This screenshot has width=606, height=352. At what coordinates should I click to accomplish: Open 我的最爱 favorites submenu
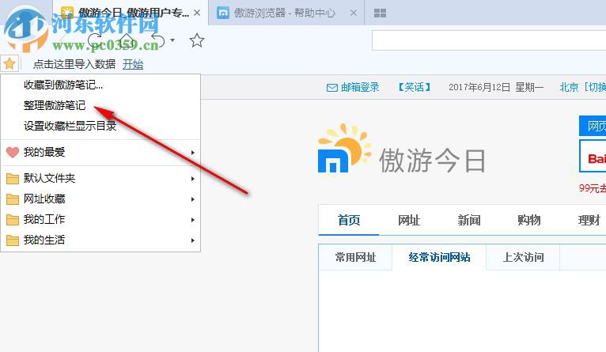(x=100, y=152)
